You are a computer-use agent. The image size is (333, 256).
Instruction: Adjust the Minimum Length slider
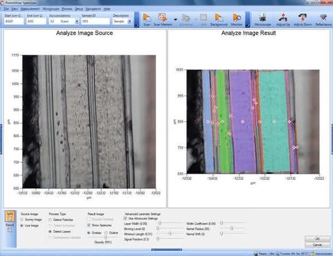[170, 234]
